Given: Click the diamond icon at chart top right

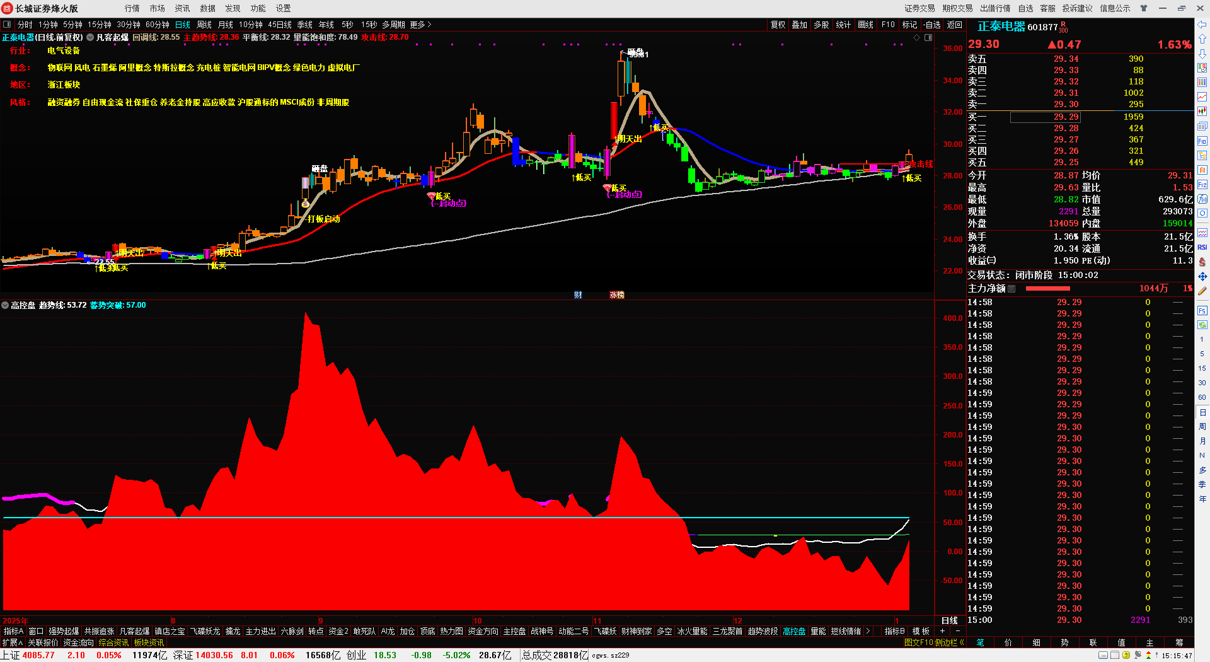Looking at the screenshot, I should coord(917,38).
